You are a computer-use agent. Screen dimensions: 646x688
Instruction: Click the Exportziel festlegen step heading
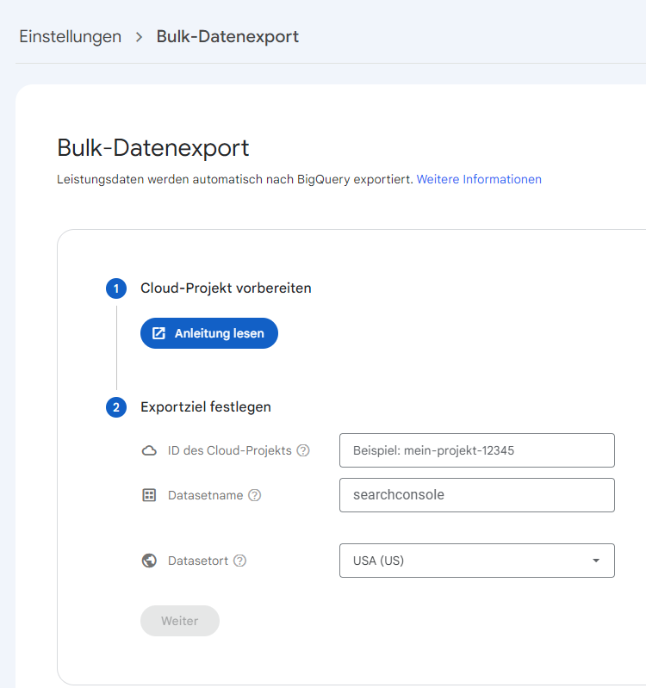tap(205, 407)
